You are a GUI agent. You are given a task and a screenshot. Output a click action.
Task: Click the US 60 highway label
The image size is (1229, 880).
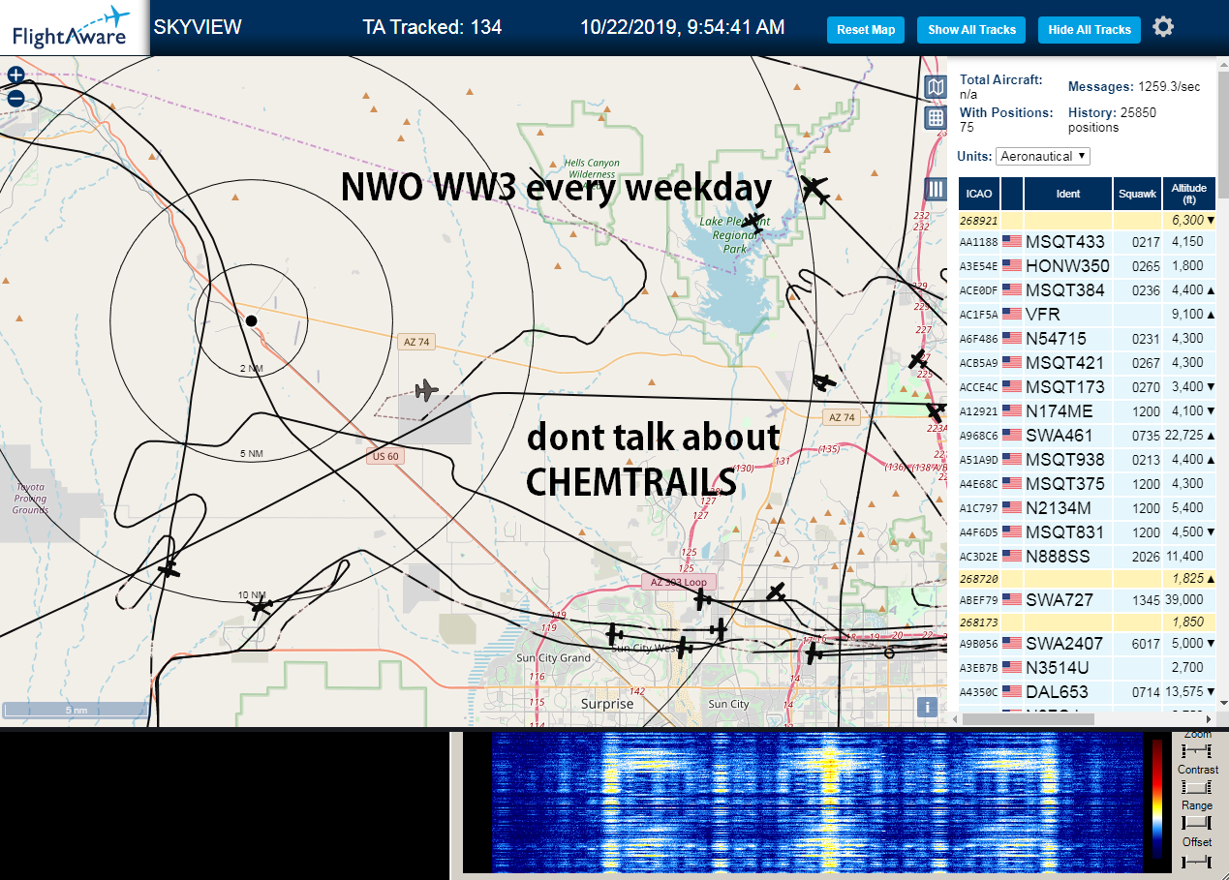coord(384,457)
